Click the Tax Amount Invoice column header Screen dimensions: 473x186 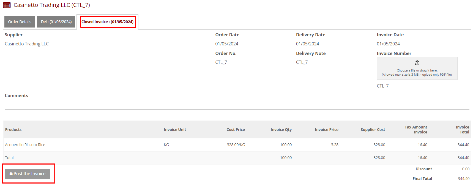[x=416, y=130]
